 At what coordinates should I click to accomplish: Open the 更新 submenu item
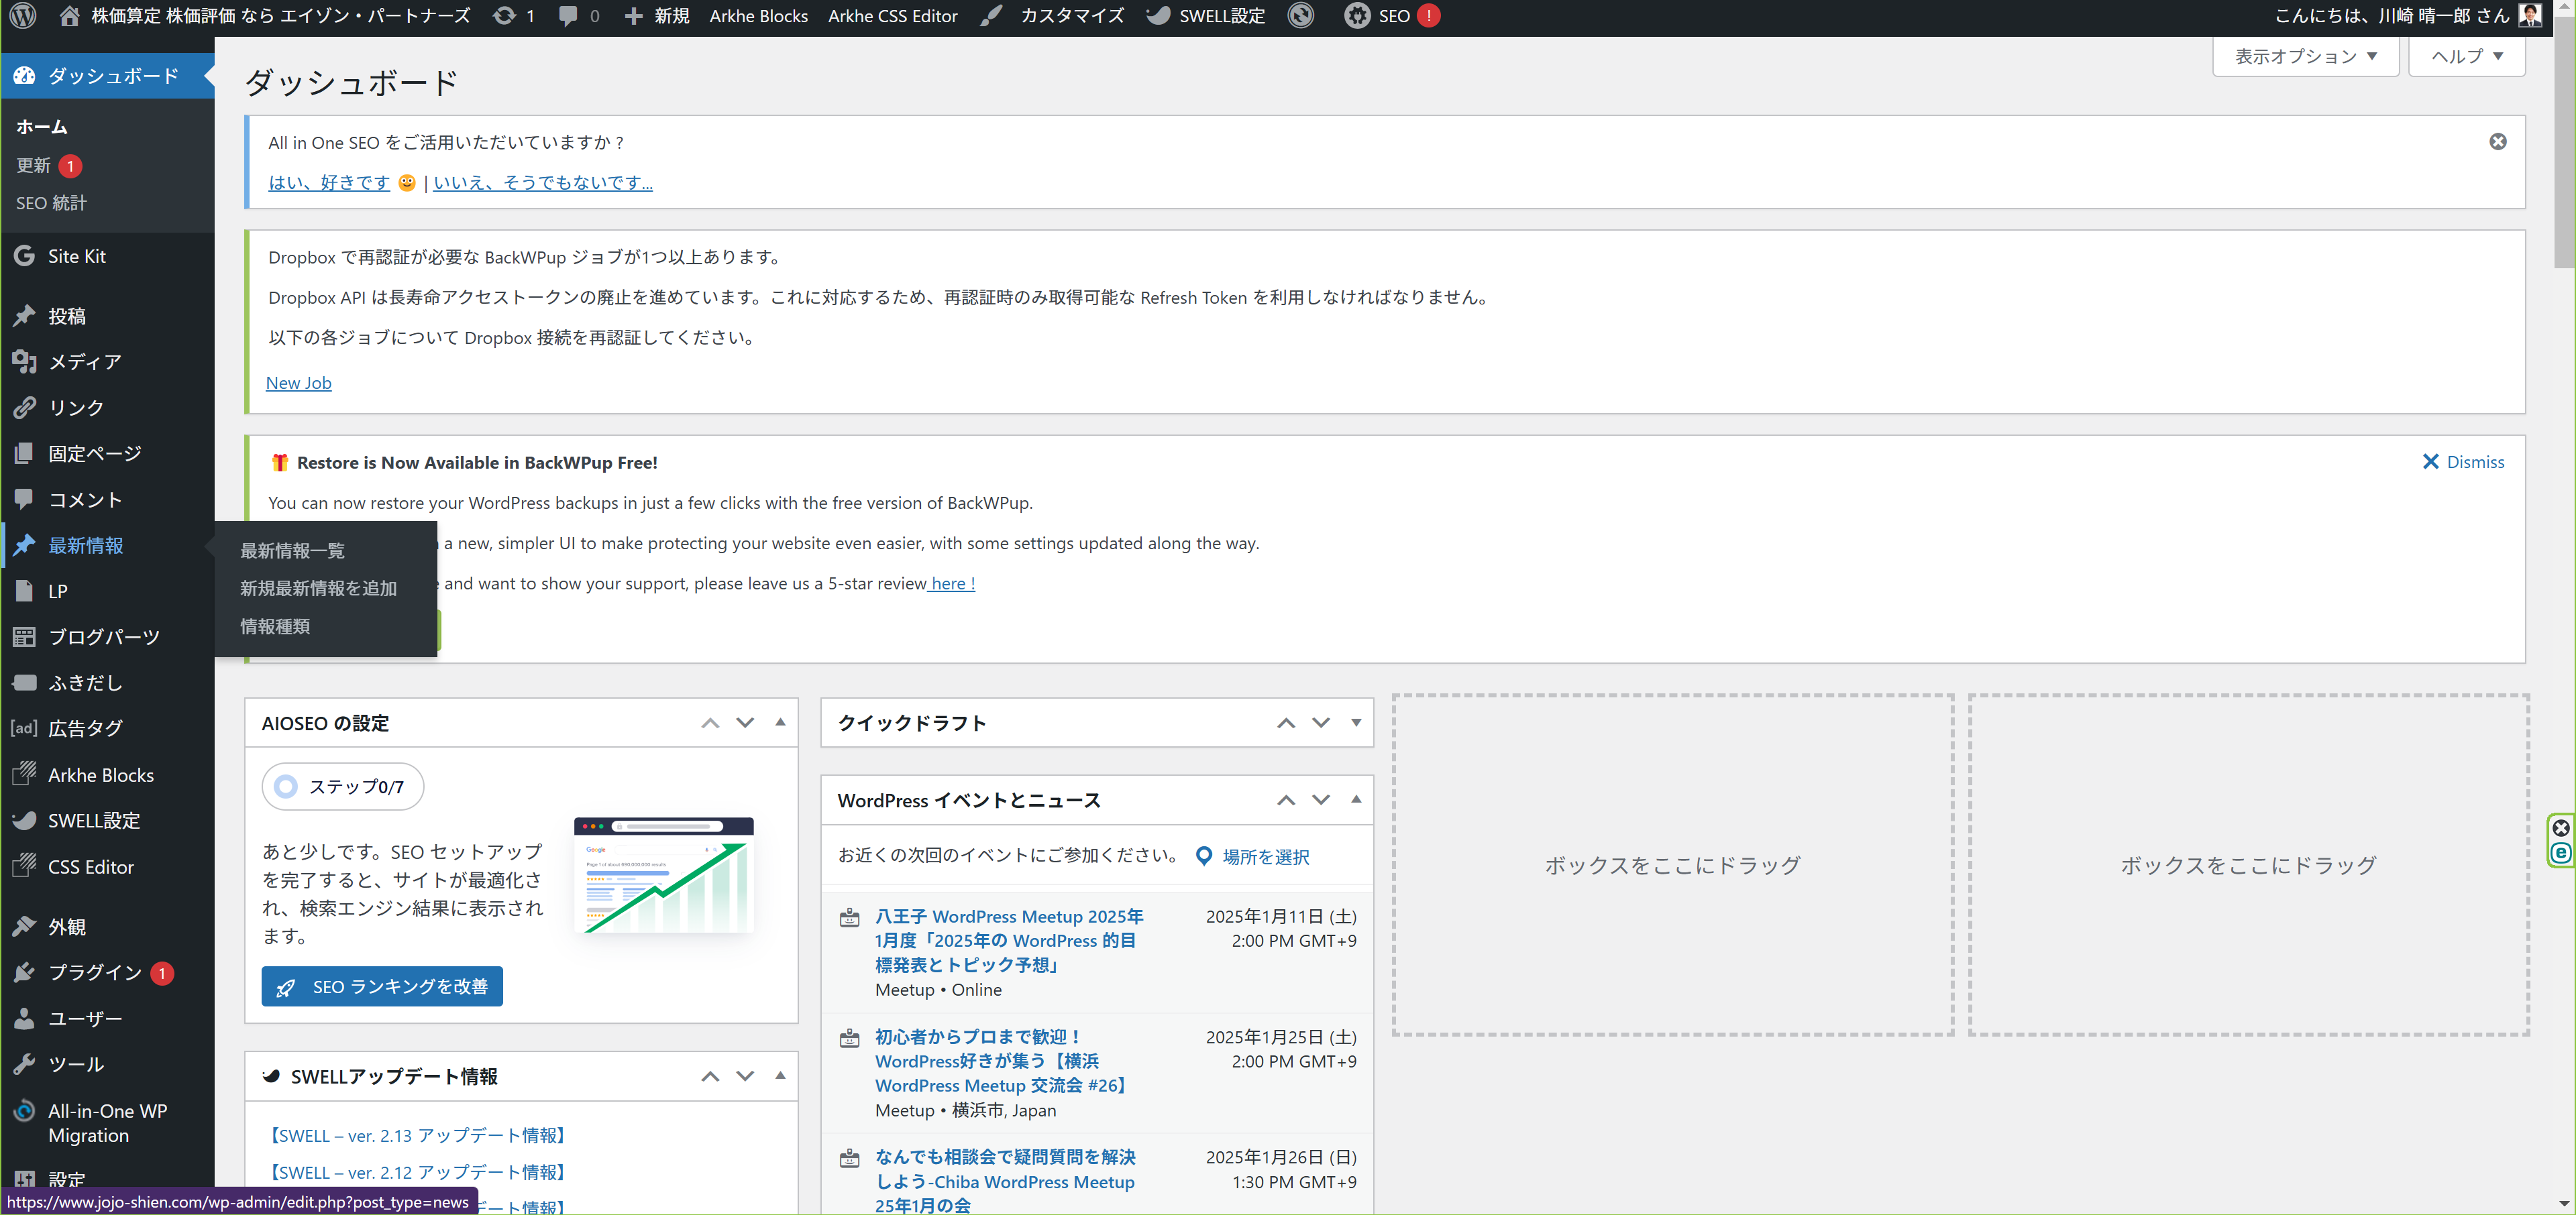[49, 166]
